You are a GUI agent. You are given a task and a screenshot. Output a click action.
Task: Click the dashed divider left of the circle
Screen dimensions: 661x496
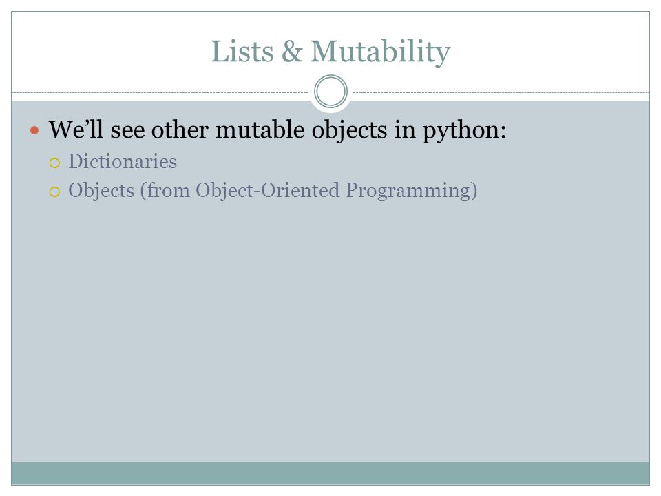pos(160,92)
